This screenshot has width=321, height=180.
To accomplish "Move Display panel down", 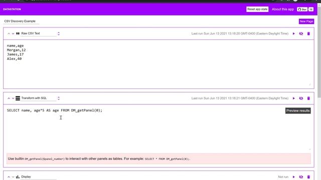I will (x=13, y=177).
